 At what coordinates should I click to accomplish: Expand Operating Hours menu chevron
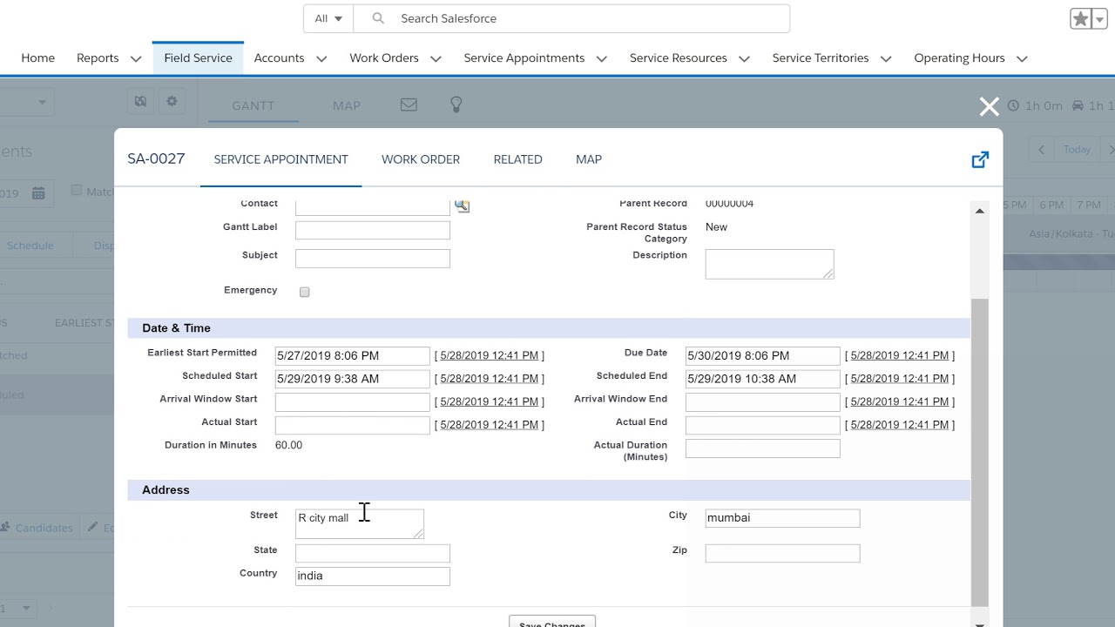coord(1022,58)
